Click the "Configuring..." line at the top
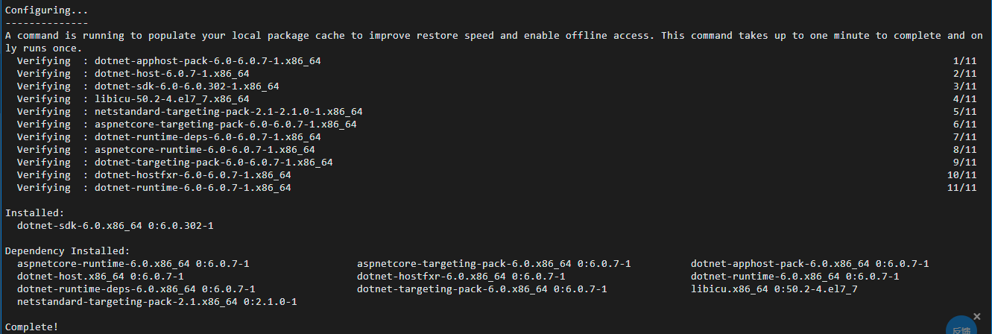Viewport: 992px width, 334px height. [x=46, y=10]
